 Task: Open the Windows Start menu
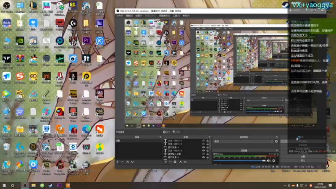[x=4, y=185]
